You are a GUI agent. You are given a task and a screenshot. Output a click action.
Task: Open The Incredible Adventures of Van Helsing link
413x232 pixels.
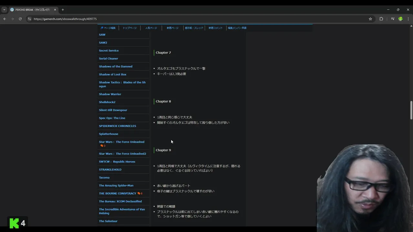[x=122, y=211]
